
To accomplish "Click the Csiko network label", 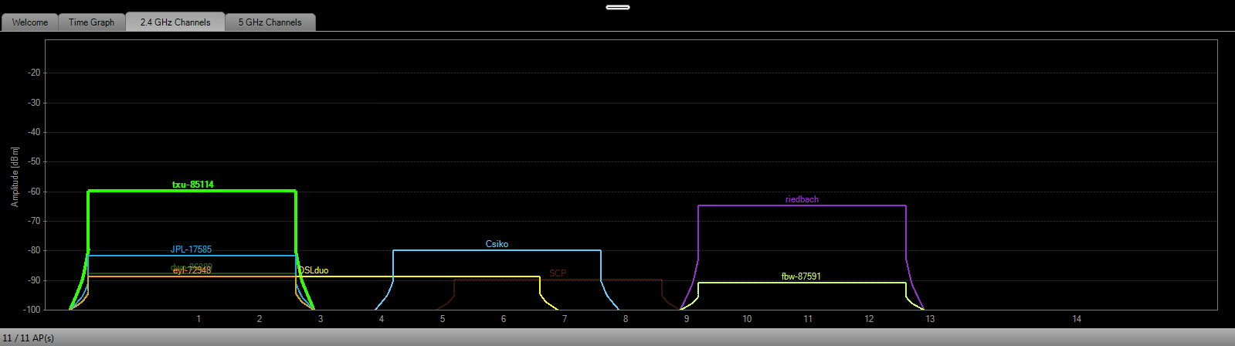I will tap(497, 244).
